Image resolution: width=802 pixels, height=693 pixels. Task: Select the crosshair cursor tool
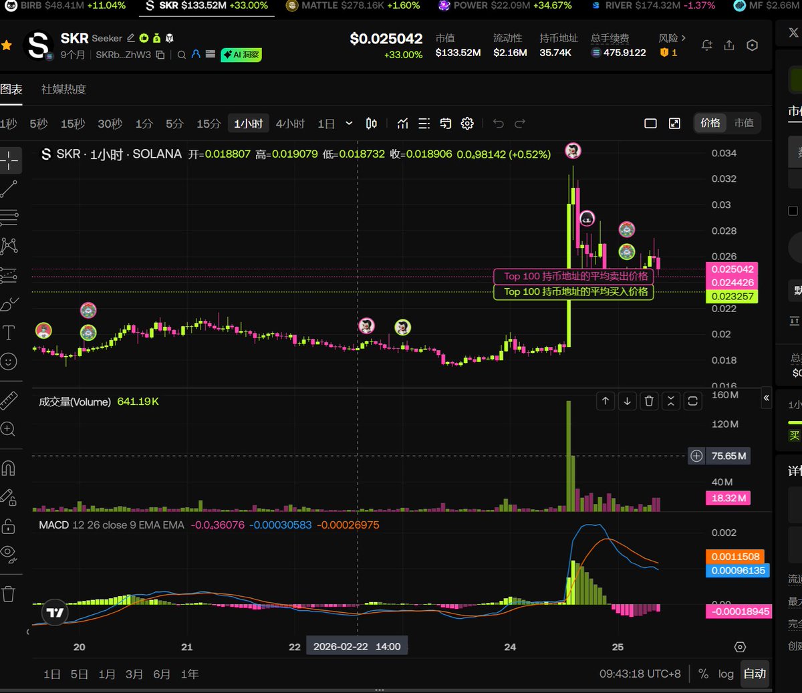tap(9, 160)
